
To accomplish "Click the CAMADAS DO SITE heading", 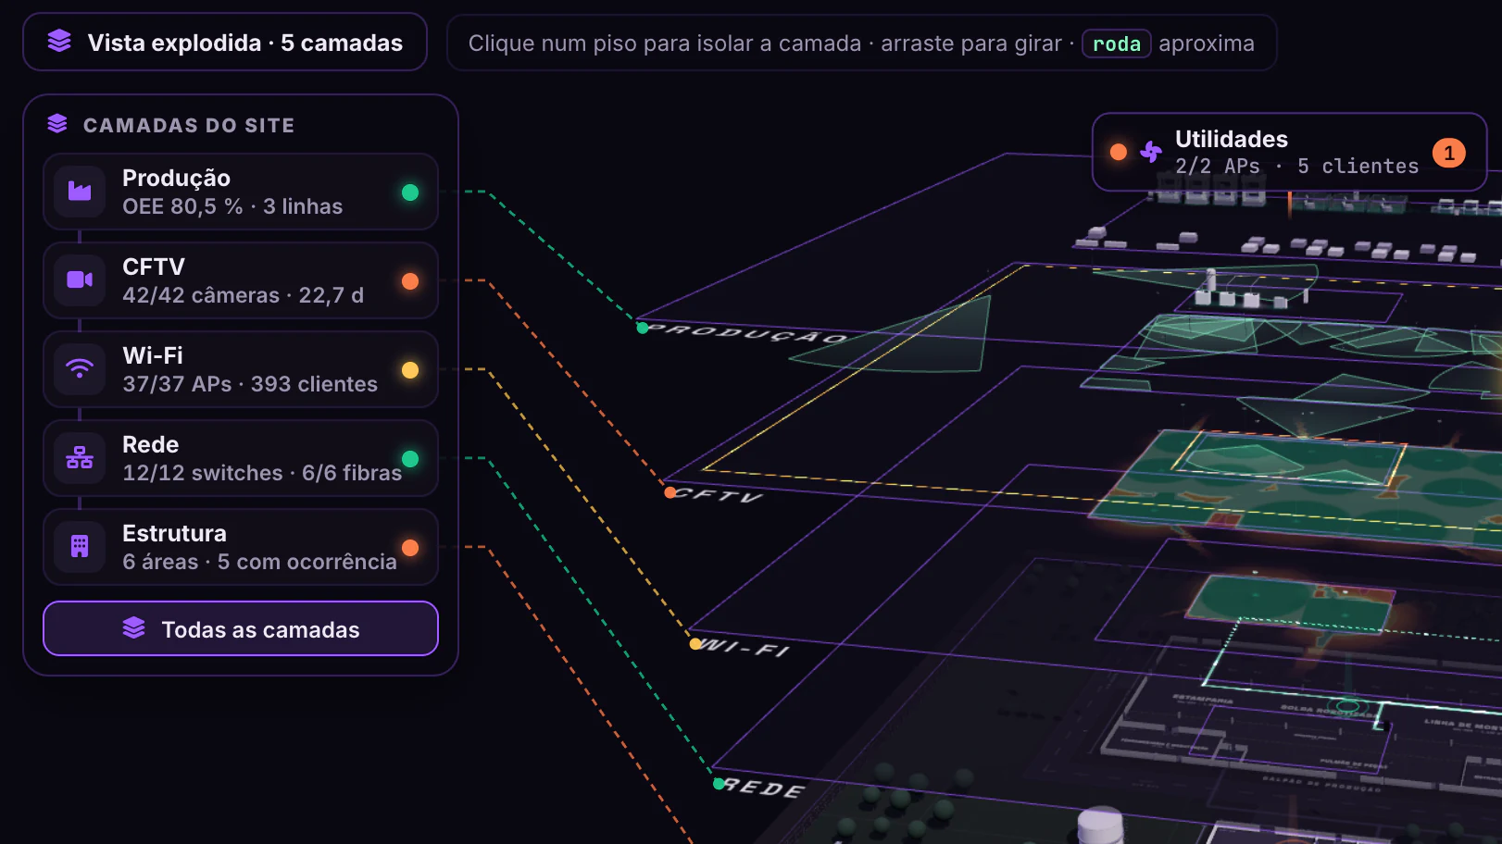I will click(x=189, y=125).
